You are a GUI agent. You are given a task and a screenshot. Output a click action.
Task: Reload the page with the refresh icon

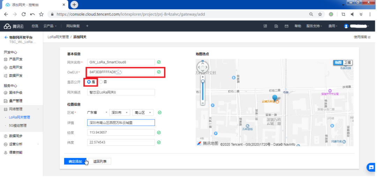[x=24, y=14]
